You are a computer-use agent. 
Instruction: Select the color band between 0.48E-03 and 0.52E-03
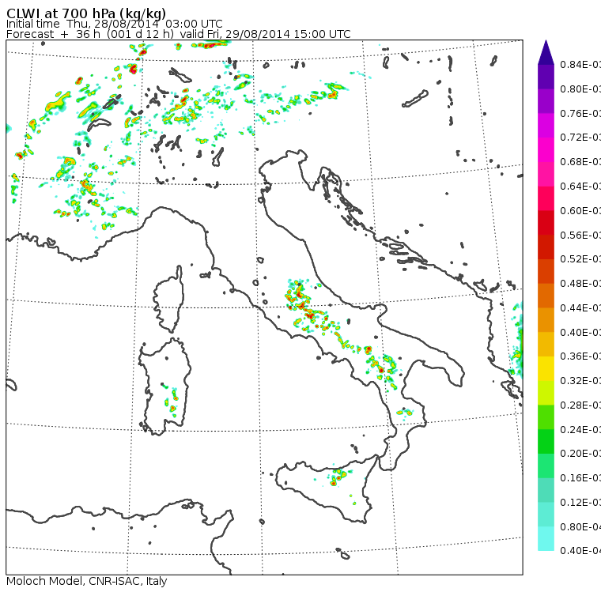coord(546,271)
